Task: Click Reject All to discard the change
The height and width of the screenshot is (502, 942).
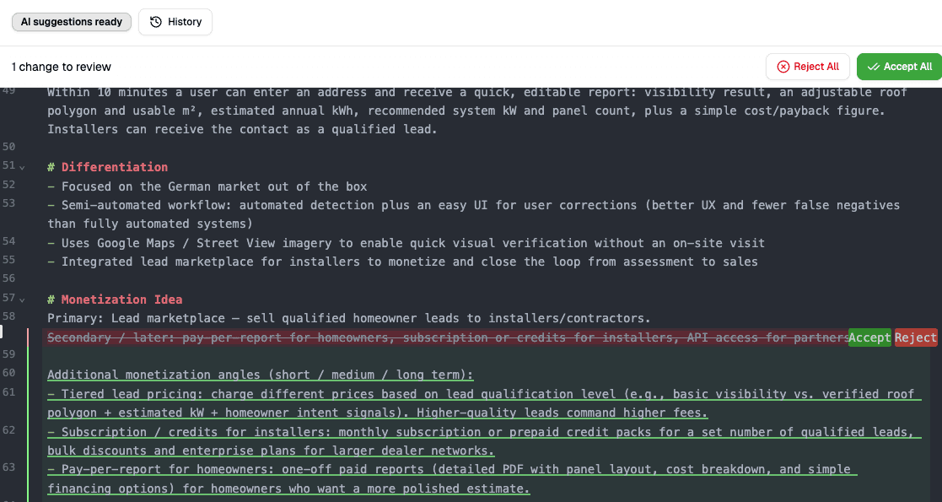Action: point(807,66)
